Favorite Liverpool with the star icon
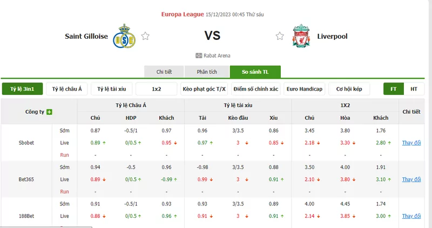Screen dimensions: 432x228 point(280,36)
